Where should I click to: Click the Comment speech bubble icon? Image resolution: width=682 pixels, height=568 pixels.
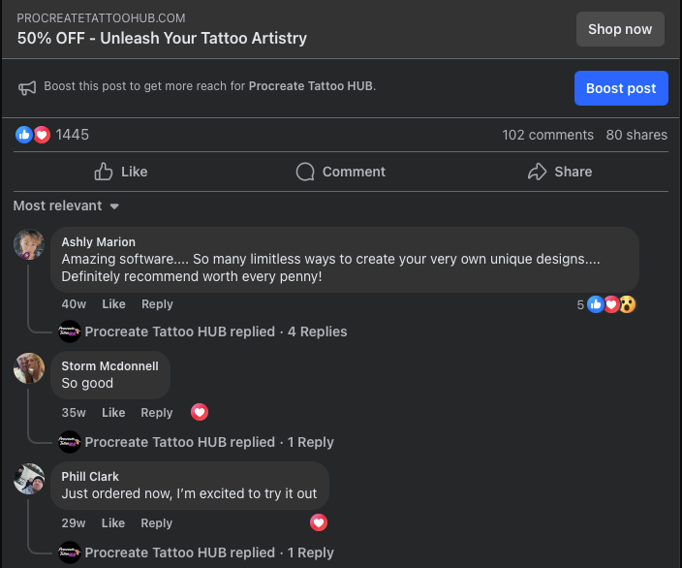click(x=305, y=172)
